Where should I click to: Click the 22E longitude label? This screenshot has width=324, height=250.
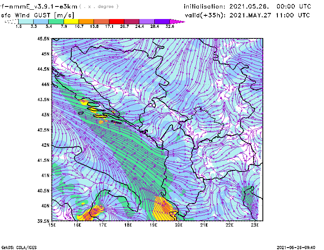(x=229, y=225)
